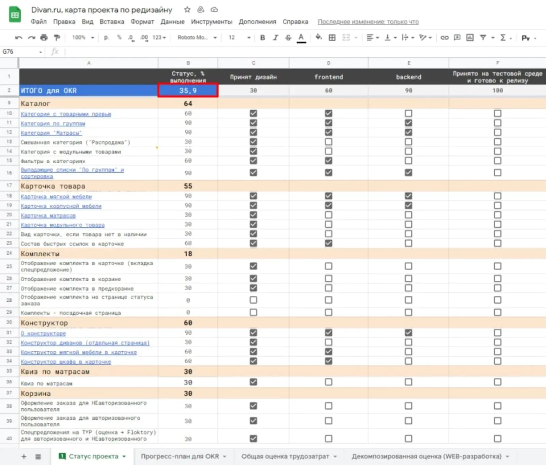546x465 pixels.
Task: Open text color picker
Action: click(x=301, y=38)
